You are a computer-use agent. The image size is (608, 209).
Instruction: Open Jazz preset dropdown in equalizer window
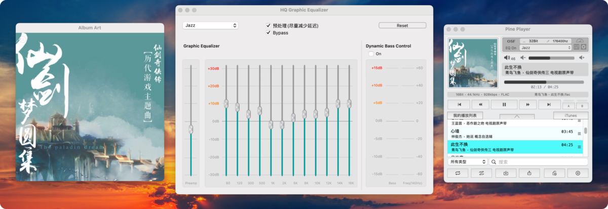210,25
